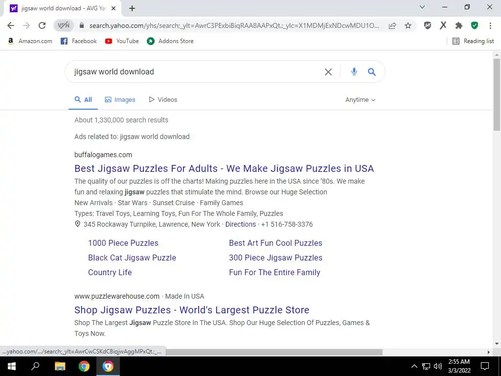501x376 pixels.
Task: Open Black Cat Jigsaw Puzzle sitelink
Action: 132,258
